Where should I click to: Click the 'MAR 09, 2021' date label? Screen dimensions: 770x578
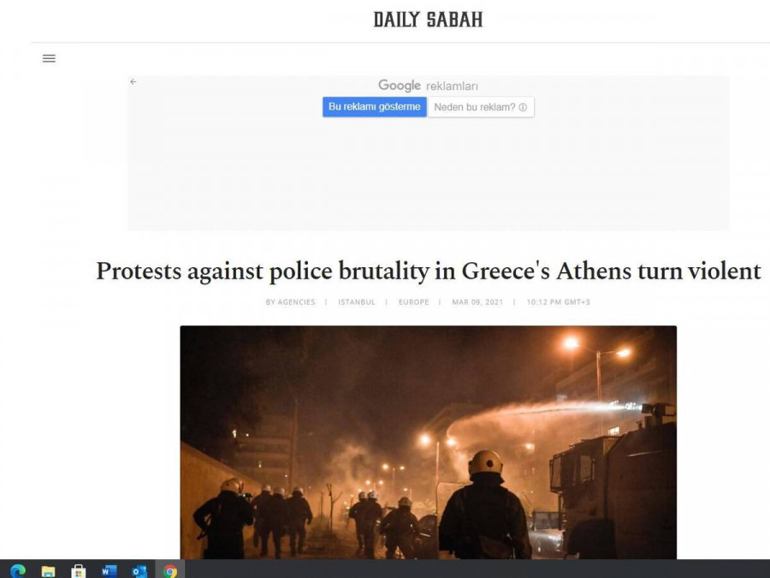tap(477, 301)
